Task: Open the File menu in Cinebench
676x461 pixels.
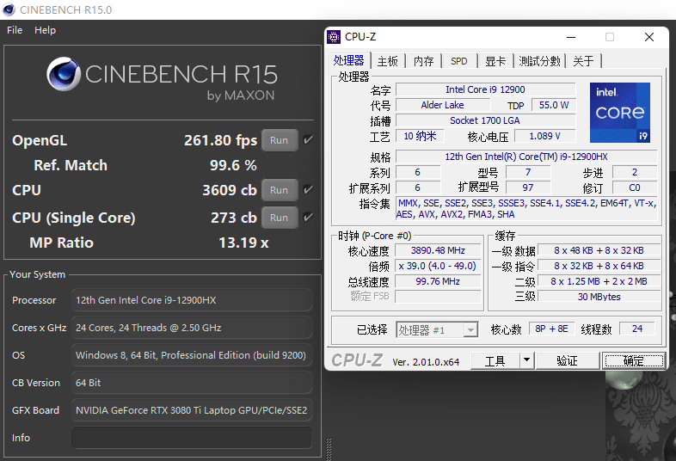Action: coord(15,30)
